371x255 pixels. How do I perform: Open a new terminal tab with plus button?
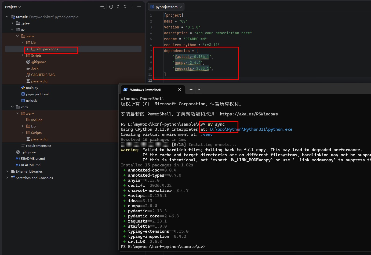(191, 90)
